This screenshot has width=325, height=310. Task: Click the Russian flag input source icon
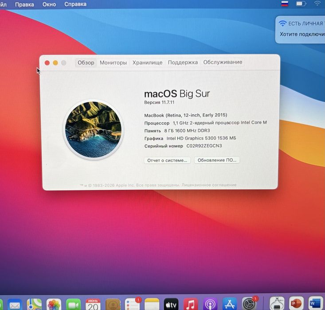[x=285, y=4]
